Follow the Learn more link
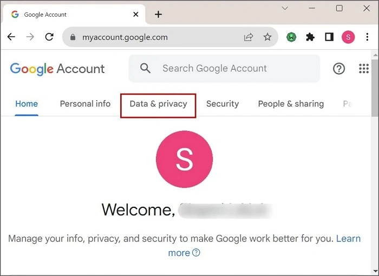 pos(348,239)
